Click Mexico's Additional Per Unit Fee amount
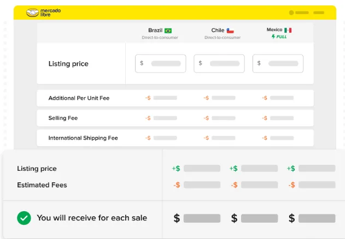The width and height of the screenshot is (345, 239). tap(278, 98)
